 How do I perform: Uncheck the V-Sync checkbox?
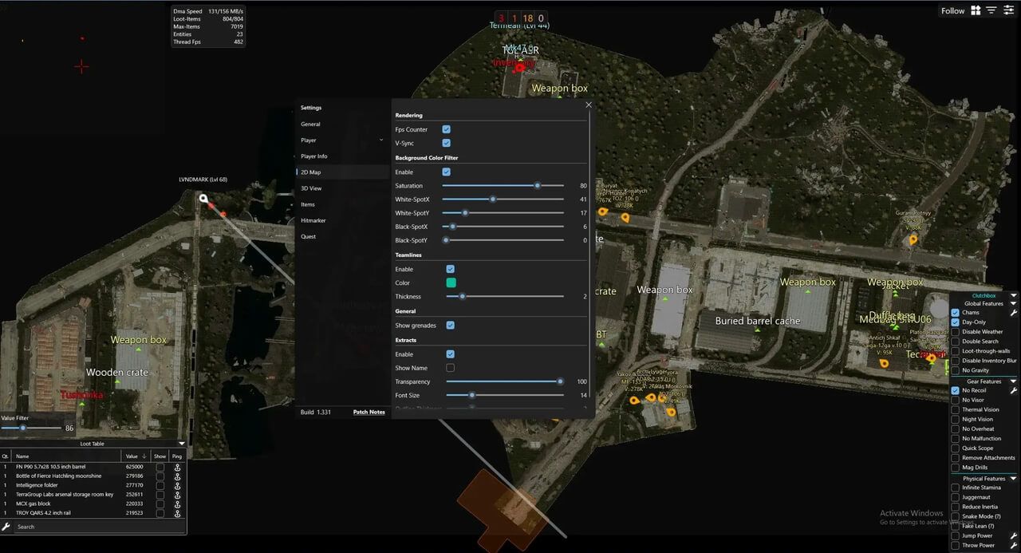point(447,143)
